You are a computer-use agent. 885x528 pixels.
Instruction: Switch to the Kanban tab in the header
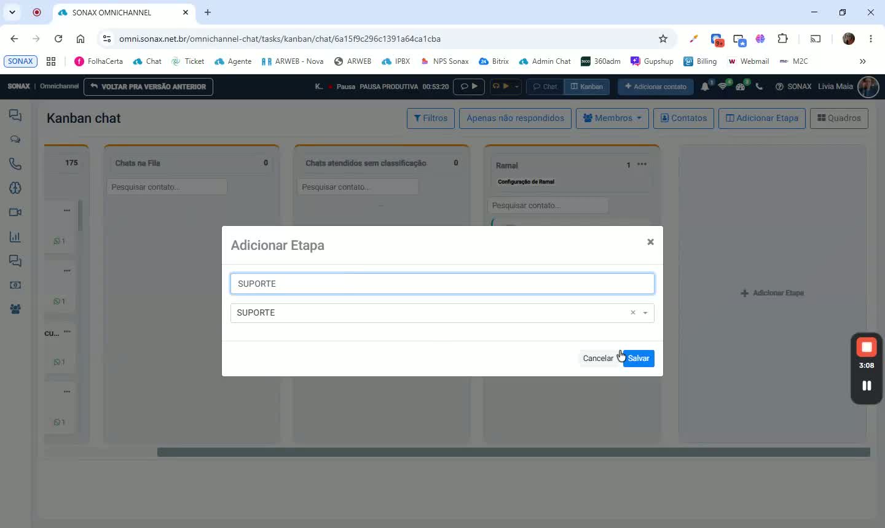pyautogui.click(x=587, y=87)
